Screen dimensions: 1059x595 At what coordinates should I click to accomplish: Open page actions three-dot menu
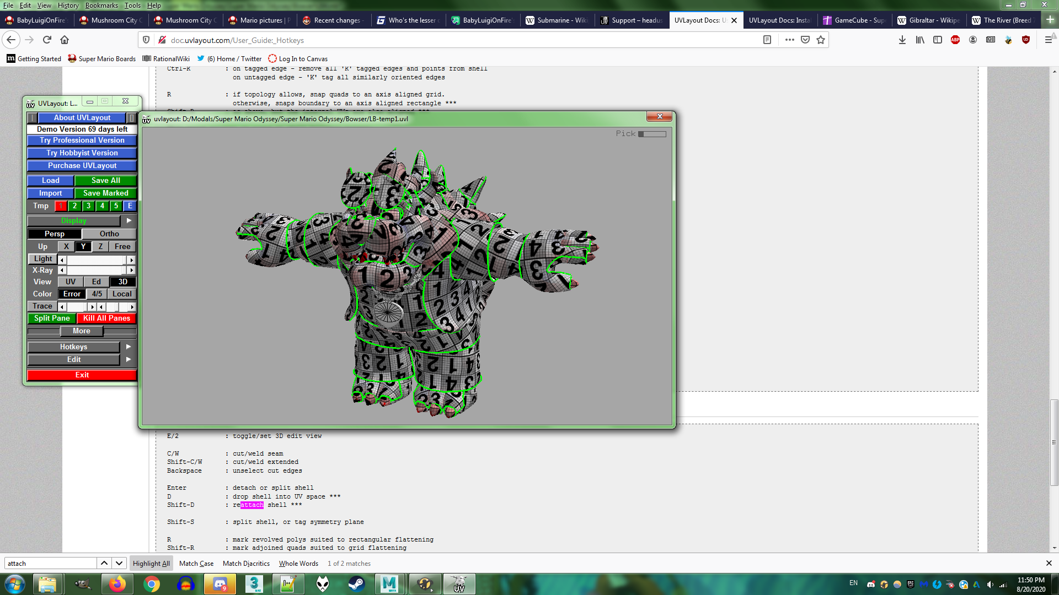790,40
